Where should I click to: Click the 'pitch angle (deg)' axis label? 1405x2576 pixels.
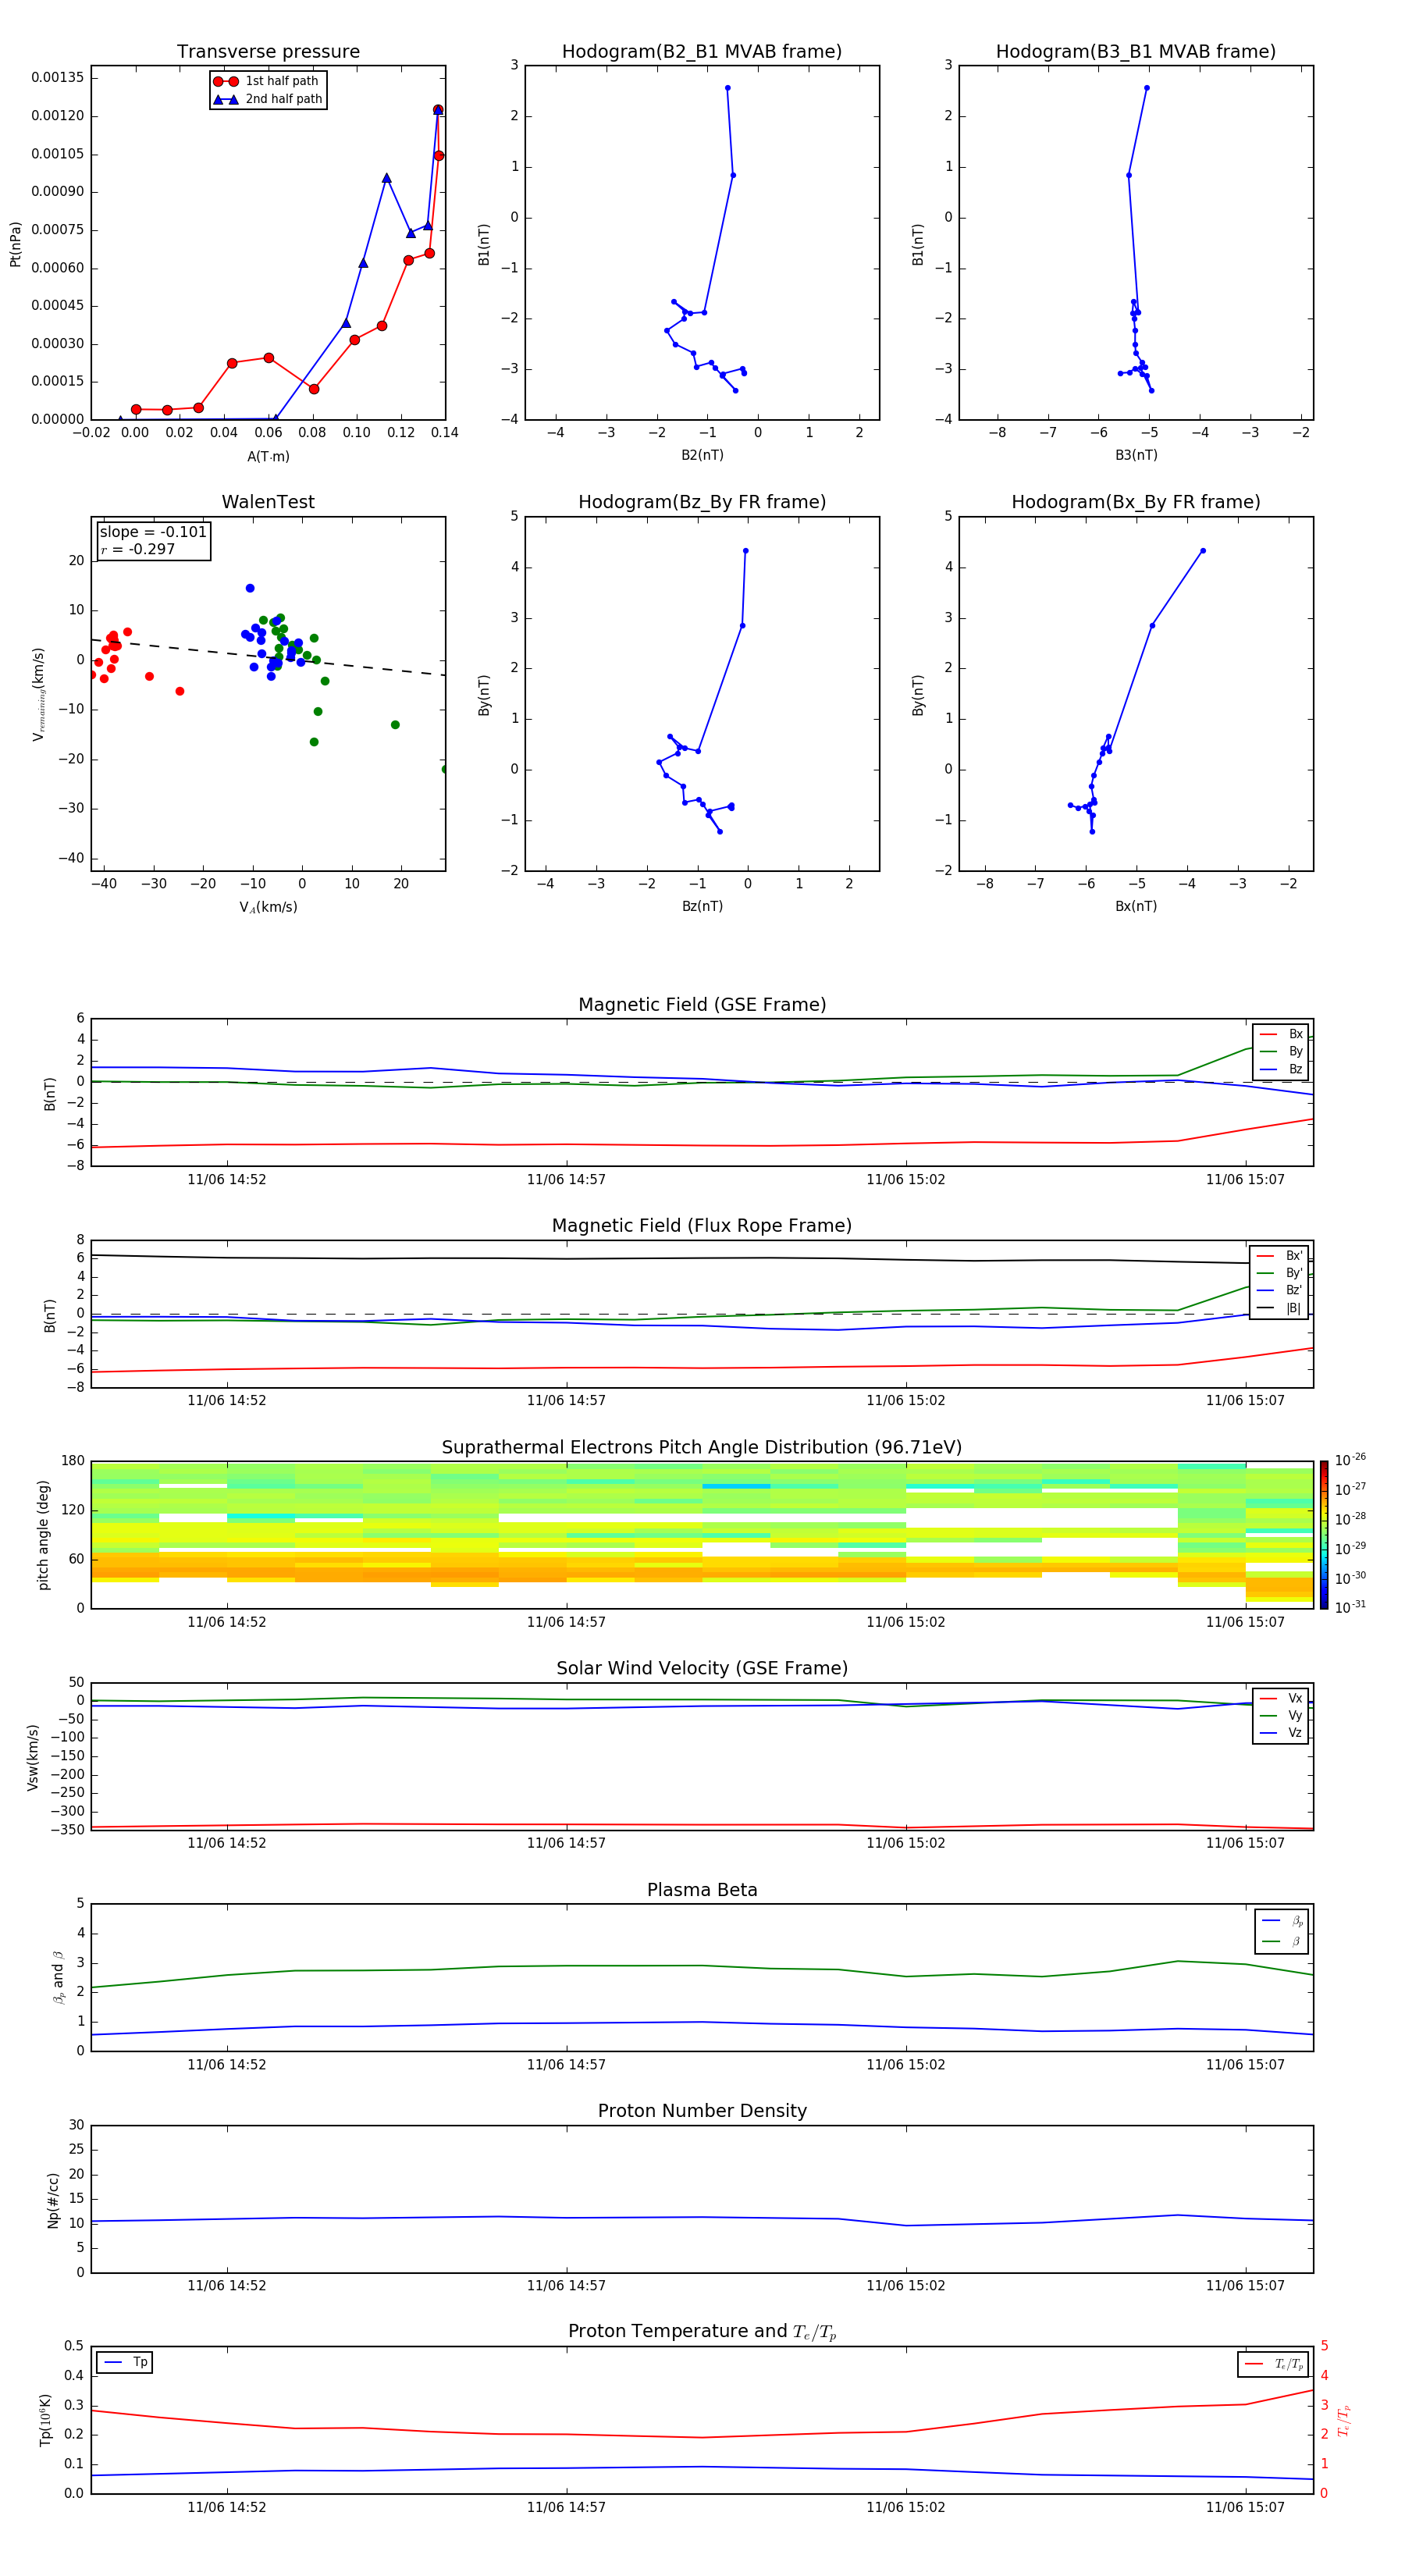point(43,1535)
